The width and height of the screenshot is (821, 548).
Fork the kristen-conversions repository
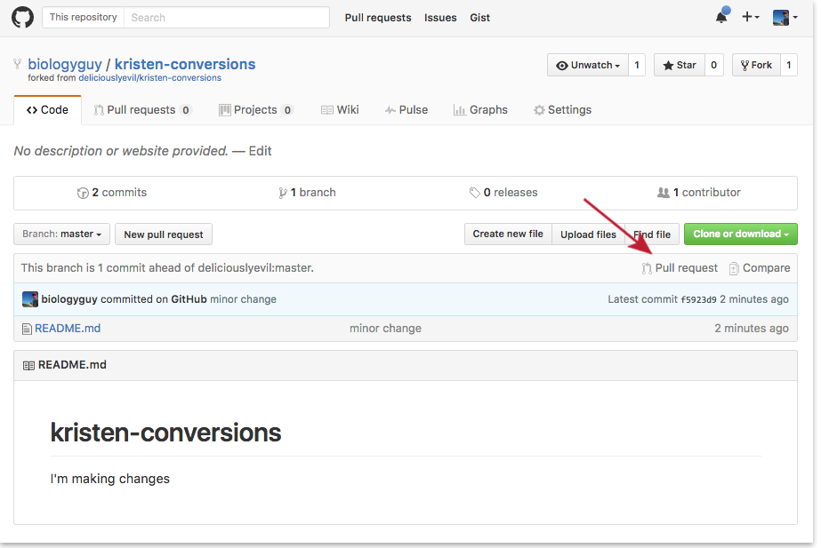pyautogui.click(x=756, y=65)
